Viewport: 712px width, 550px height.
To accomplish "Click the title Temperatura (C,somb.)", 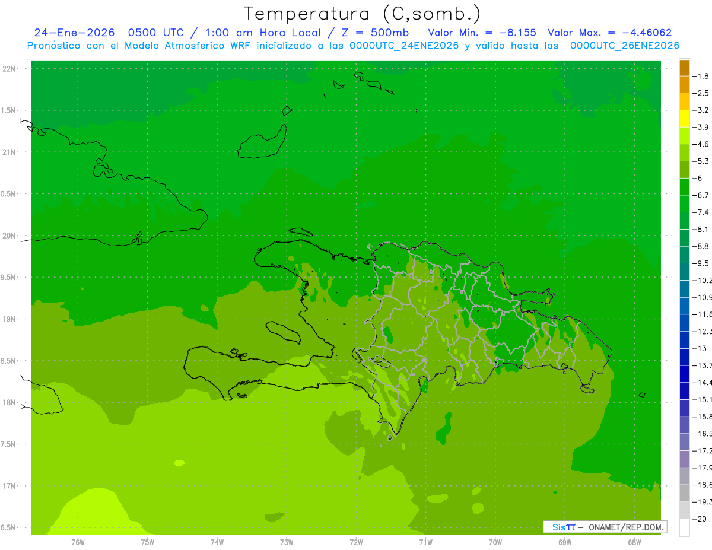I will pos(363,14).
